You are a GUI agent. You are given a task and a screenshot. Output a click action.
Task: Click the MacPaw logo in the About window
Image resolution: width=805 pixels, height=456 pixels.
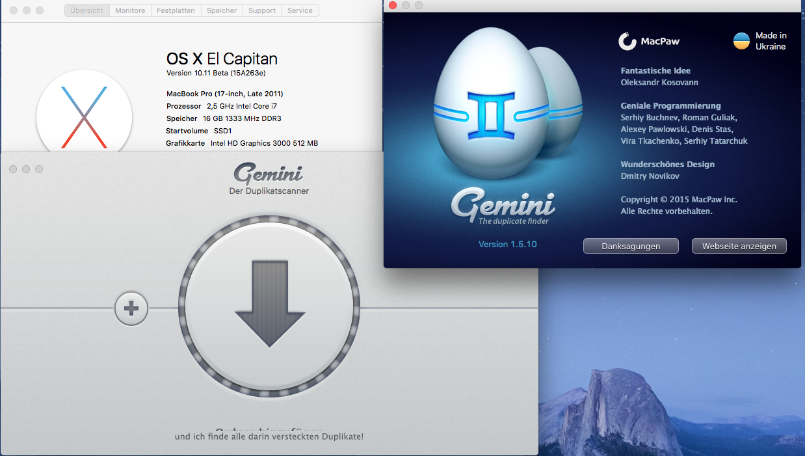coord(648,42)
